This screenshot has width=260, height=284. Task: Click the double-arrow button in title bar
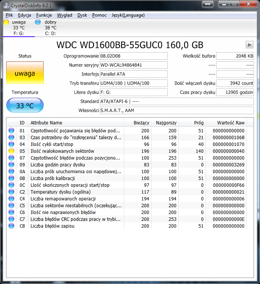208,4
